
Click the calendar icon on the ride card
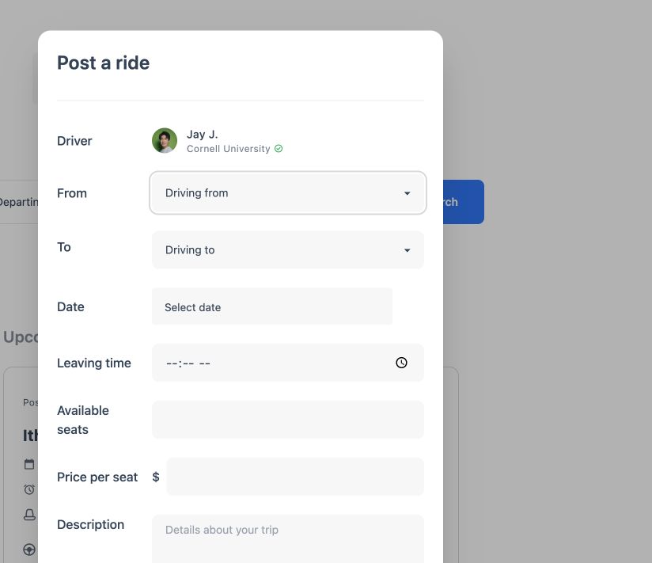pos(29,464)
